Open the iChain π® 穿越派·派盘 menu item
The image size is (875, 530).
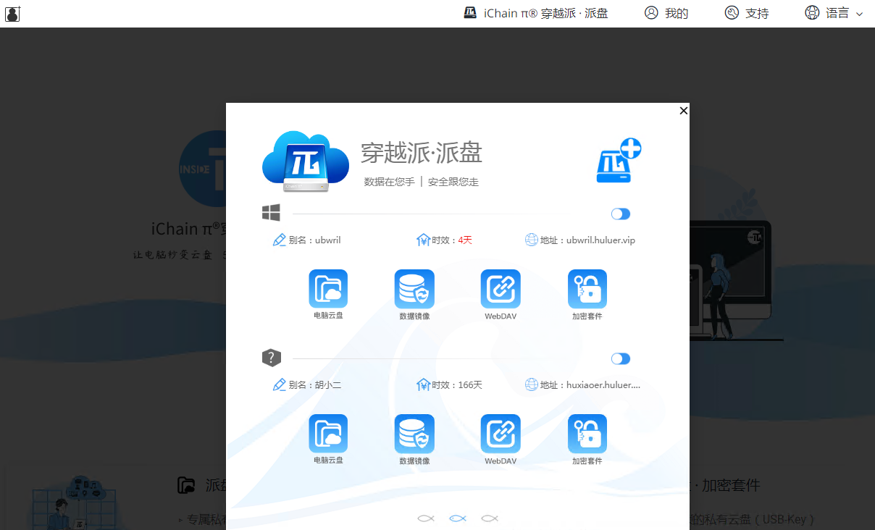tap(536, 13)
